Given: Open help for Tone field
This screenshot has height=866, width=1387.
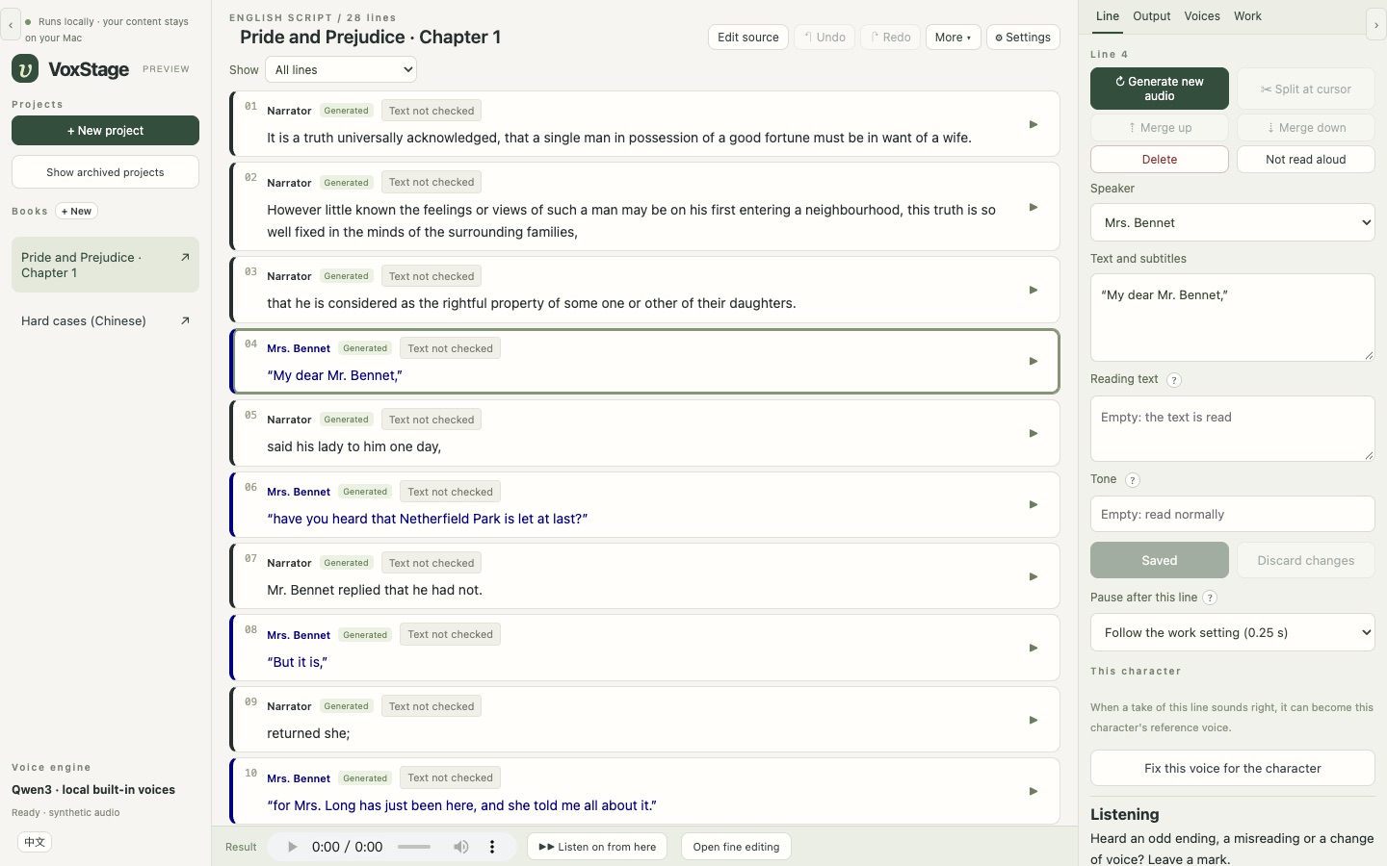Looking at the screenshot, I should pyautogui.click(x=1133, y=480).
